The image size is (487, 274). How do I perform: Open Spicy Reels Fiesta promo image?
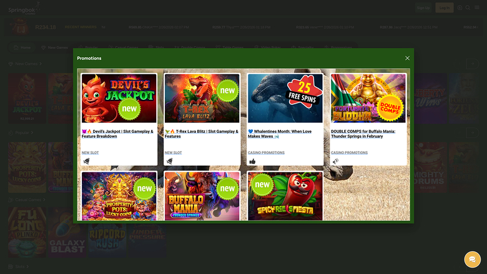(x=285, y=196)
